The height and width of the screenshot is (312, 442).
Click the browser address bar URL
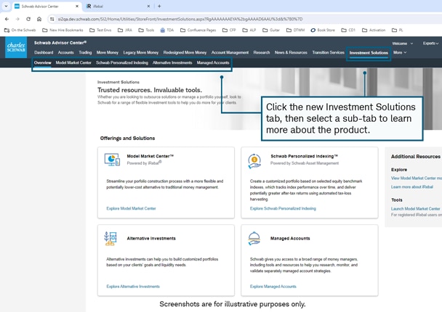[x=180, y=19]
